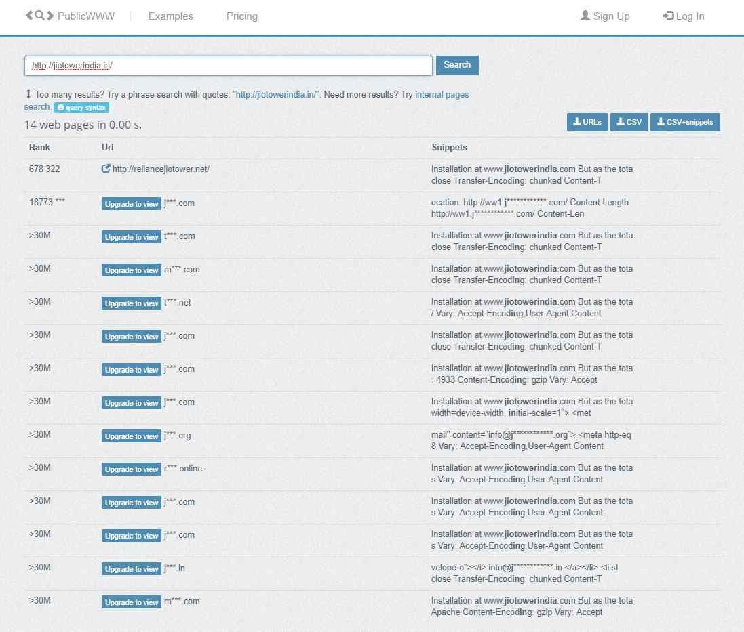The image size is (744, 632).
Task: Click Upgrade to view for the j***.org result
Action: tap(131, 436)
